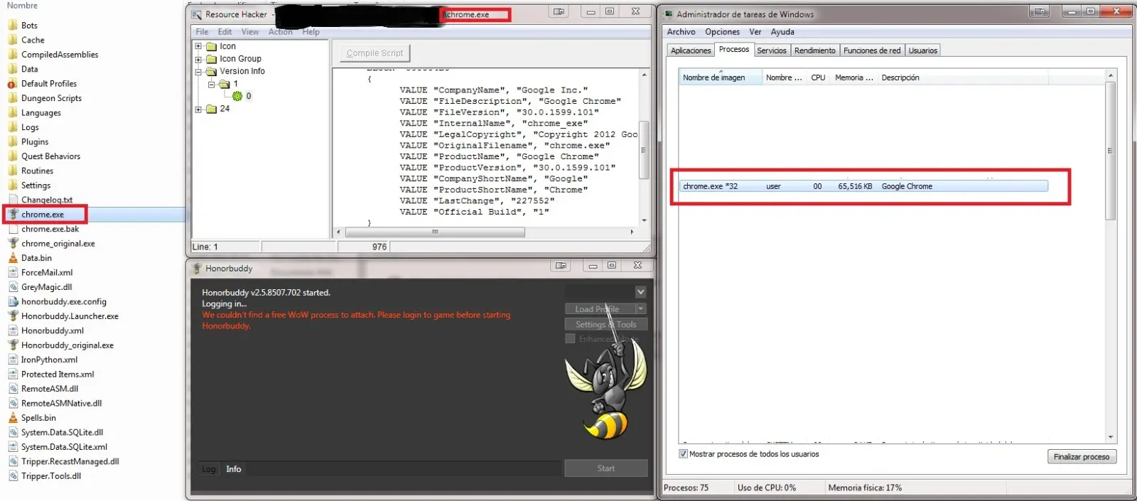Click the vertical scrollbar in the script editor

(644, 150)
